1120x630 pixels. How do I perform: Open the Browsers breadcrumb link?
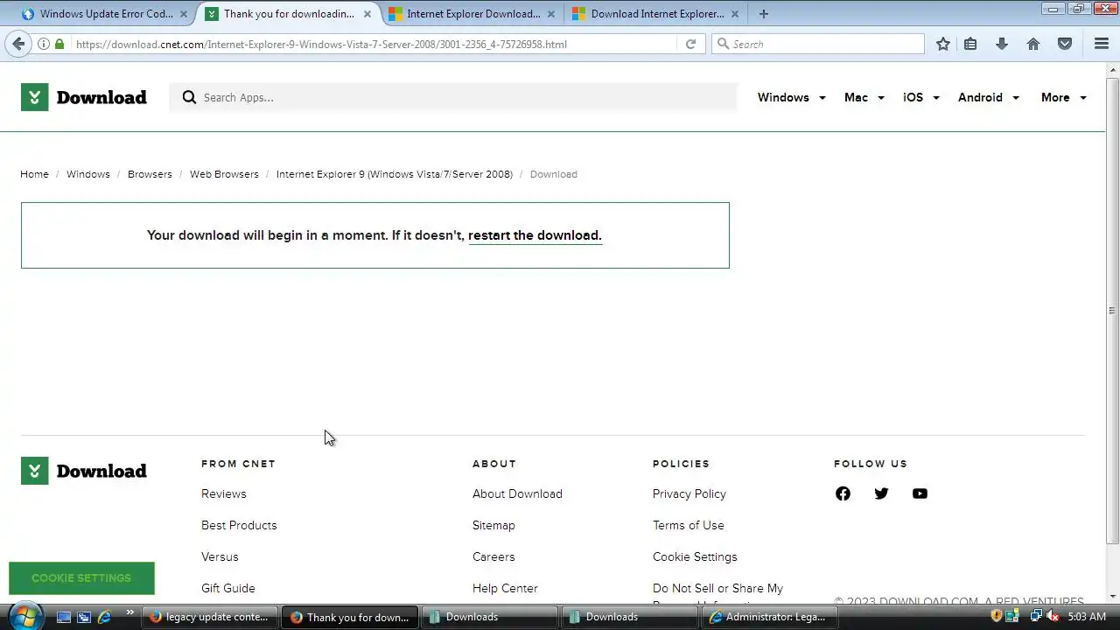(150, 174)
